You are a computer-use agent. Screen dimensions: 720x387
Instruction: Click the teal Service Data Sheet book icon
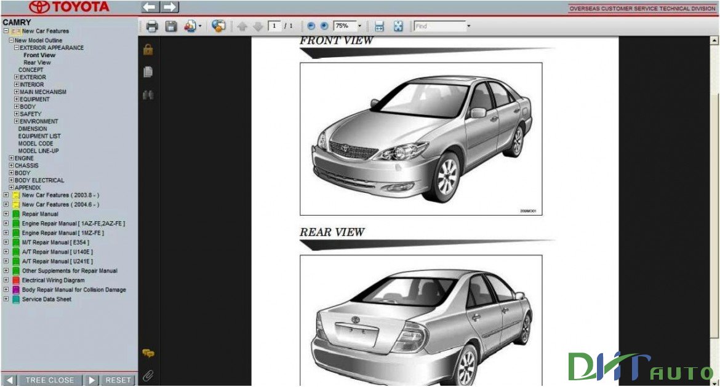16,299
